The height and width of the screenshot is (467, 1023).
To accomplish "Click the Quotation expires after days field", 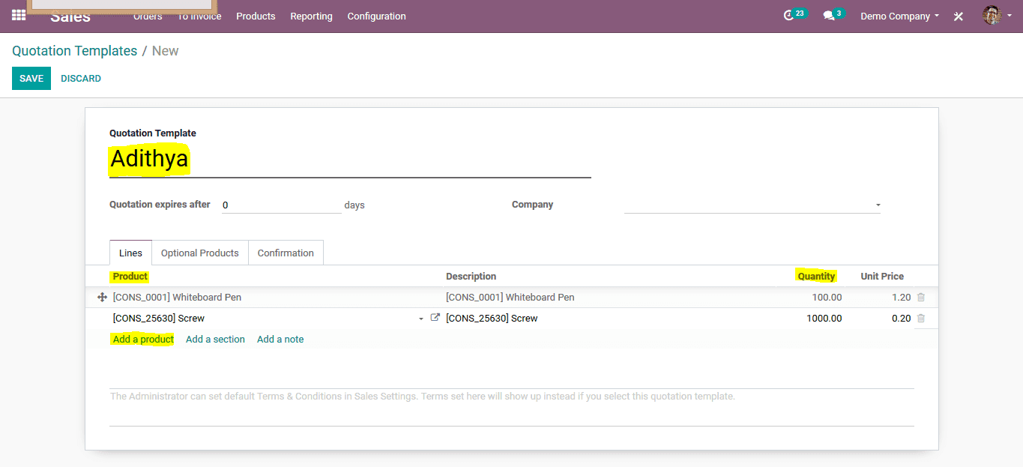I will pyautogui.click(x=282, y=205).
